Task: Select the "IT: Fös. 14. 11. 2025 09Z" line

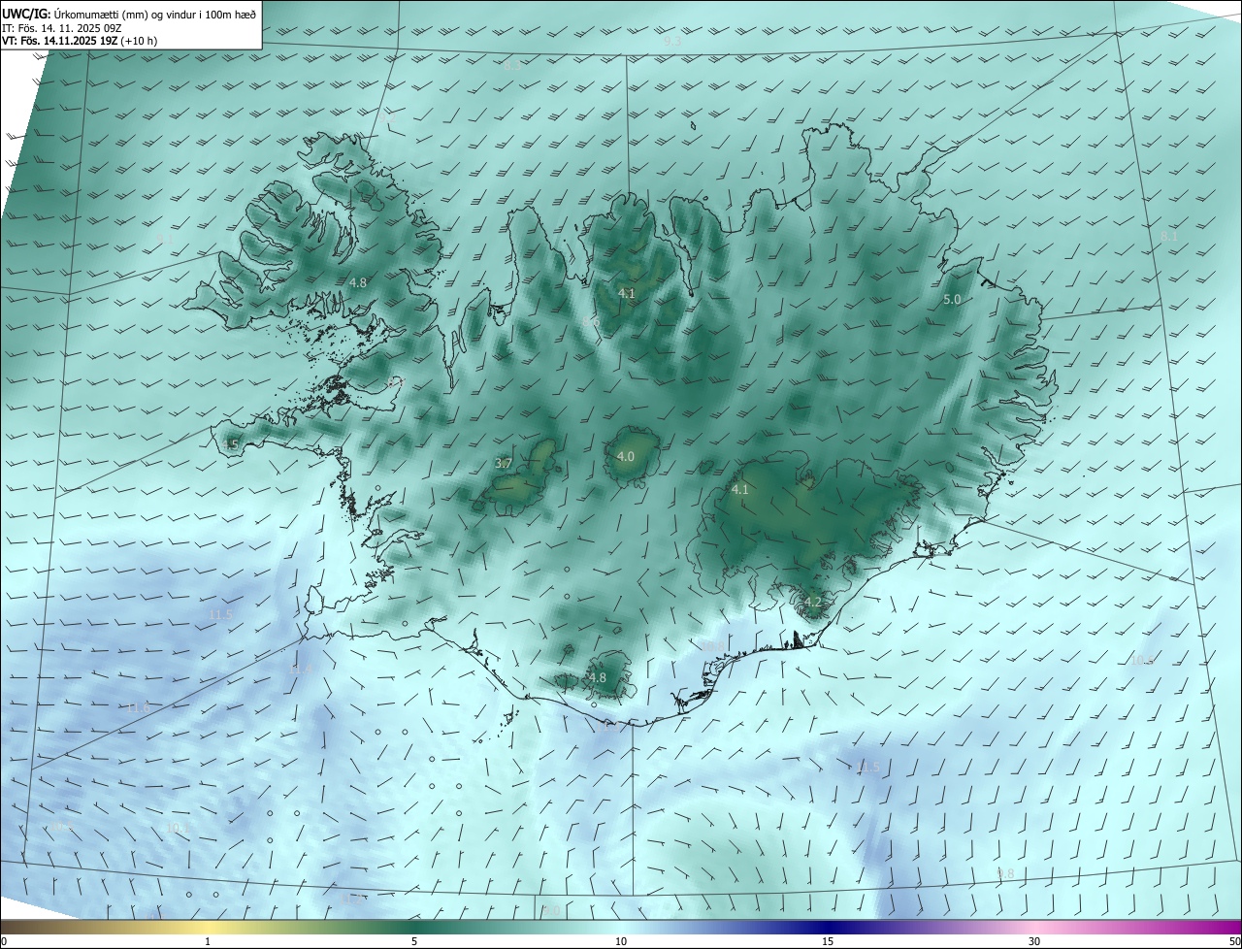Action: [x=62, y=28]
